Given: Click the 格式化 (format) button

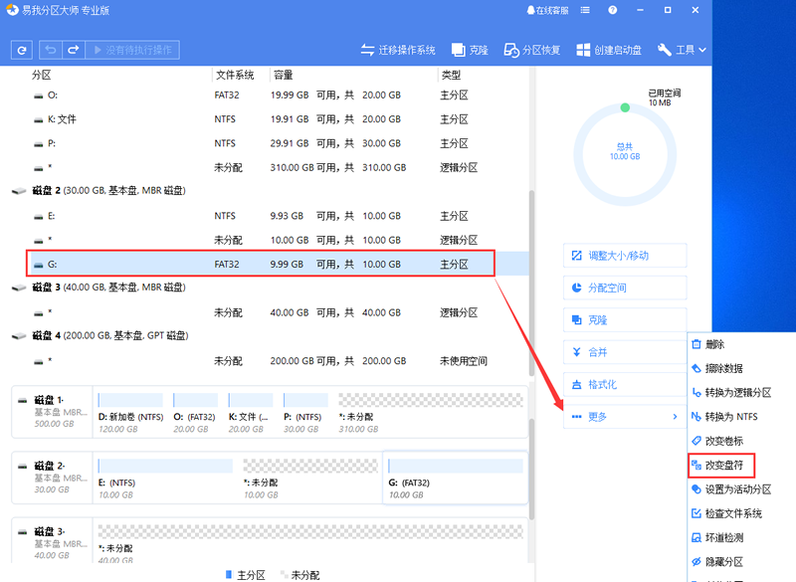Looking at the screenshot, I should pyautogui.click(x=625, y=384).
